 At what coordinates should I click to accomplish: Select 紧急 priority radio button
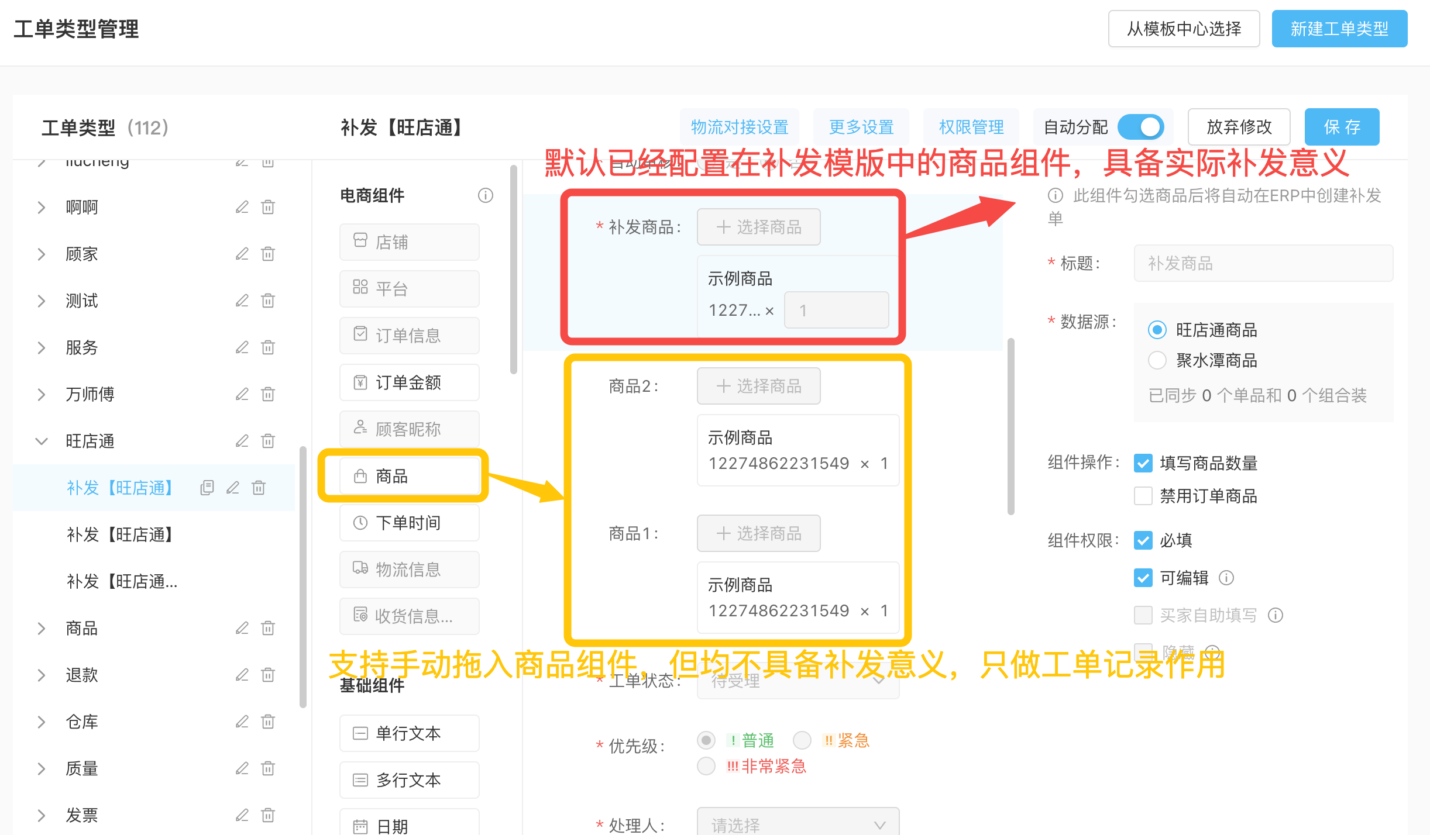802,740
